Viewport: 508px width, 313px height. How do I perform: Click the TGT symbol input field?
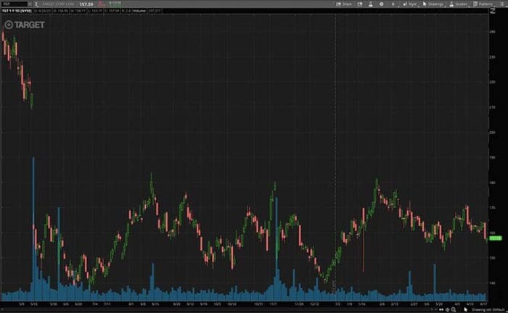(x=14, y=4)
